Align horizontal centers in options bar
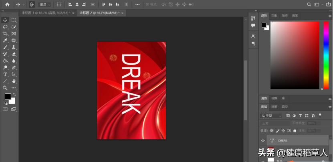Screen dimensions: 333x162 click(x=77, y=4)
